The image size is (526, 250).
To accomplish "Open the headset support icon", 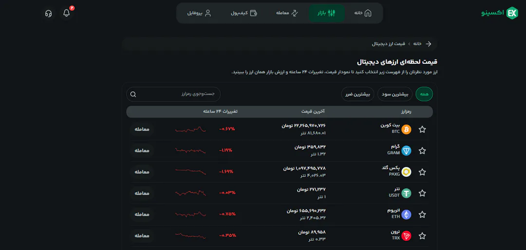I will 48,14.
